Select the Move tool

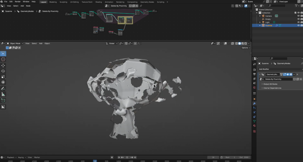click(3, 66)
